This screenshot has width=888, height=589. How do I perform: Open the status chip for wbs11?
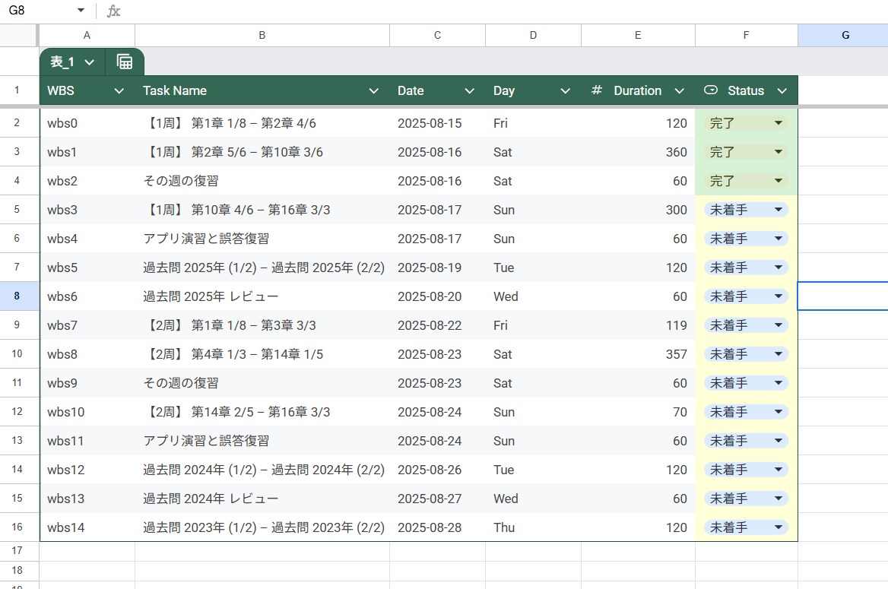(746, 441)
